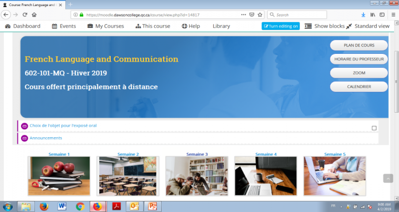Screen dimensions: 399x212
Task: Click the FR language indicator
Action: click(x=333, y=206)
